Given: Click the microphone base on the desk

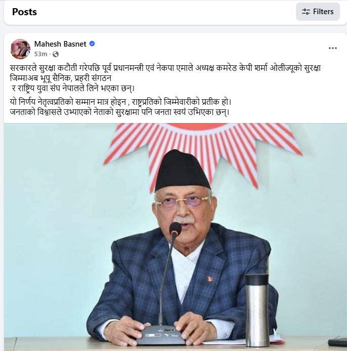Looking at the screenshot, I should click(x=161, y=335).
